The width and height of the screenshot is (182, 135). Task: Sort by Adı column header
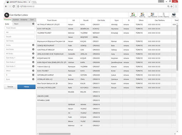pos(74,20)
